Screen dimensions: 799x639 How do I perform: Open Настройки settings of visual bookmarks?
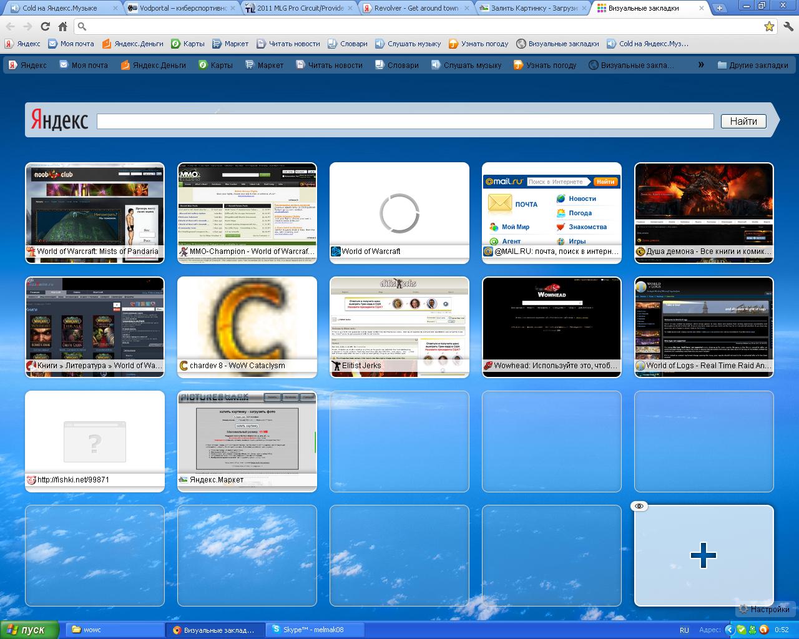pos(764,609)
